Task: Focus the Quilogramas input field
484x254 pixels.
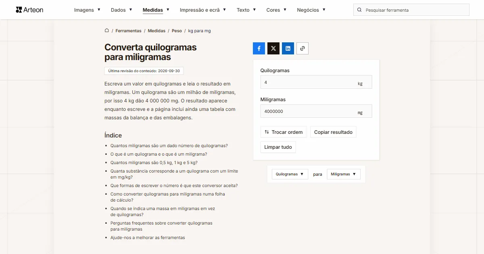Action: click(316, 82)
